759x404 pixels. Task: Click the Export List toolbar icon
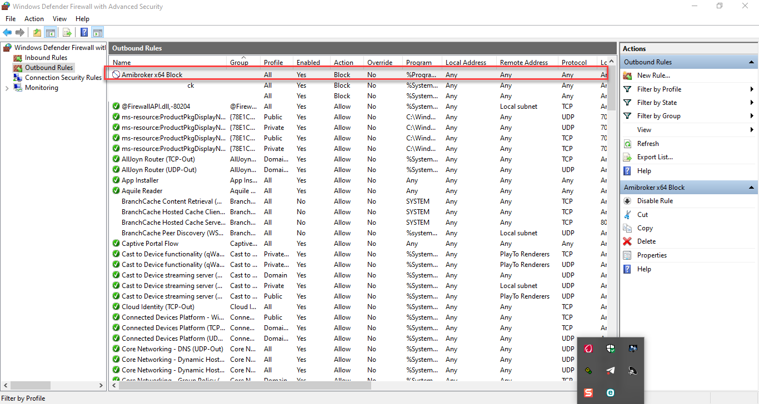coord(67,32)
